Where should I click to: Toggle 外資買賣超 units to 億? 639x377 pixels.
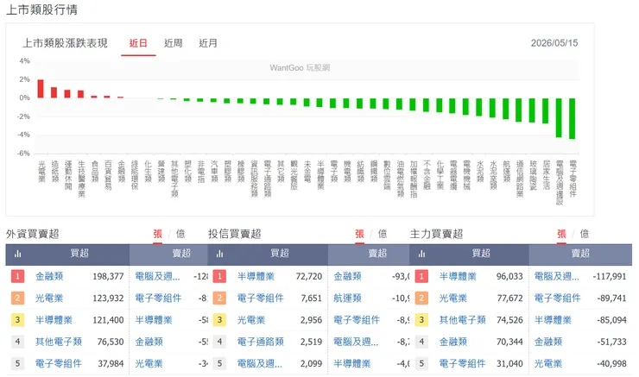180,234
